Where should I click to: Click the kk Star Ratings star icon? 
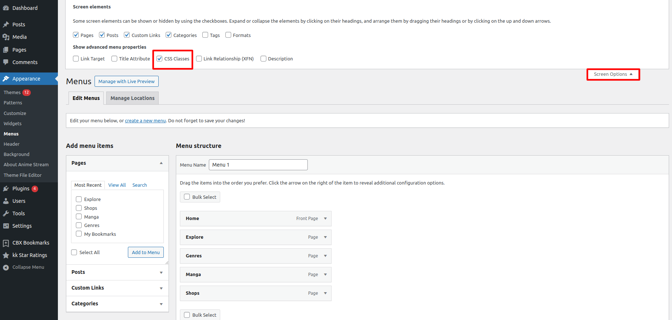pos(6,255)
